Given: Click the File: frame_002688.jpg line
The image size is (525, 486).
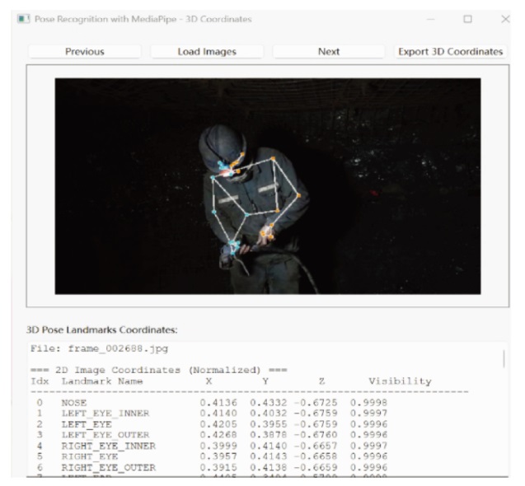Looking at the screenshot, I should pos(99,348).
